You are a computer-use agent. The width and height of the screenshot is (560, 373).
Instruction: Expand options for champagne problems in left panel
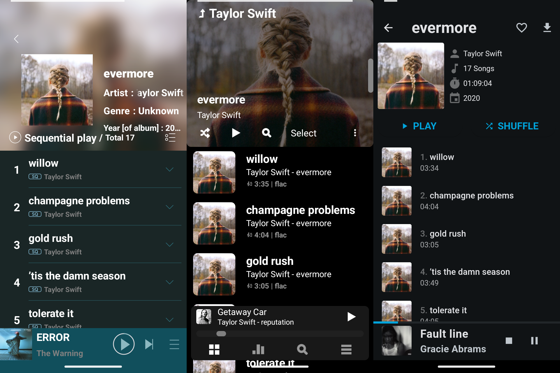click(169, 207)
